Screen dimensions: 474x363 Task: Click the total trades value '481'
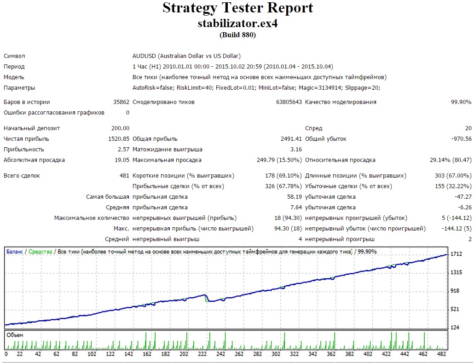click(124, 176)
